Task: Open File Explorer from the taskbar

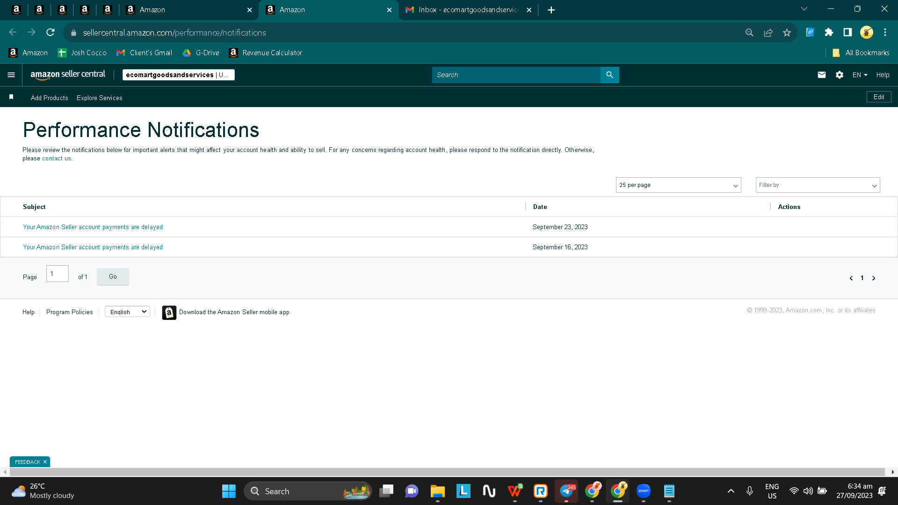Action: [x=438, y=491]
